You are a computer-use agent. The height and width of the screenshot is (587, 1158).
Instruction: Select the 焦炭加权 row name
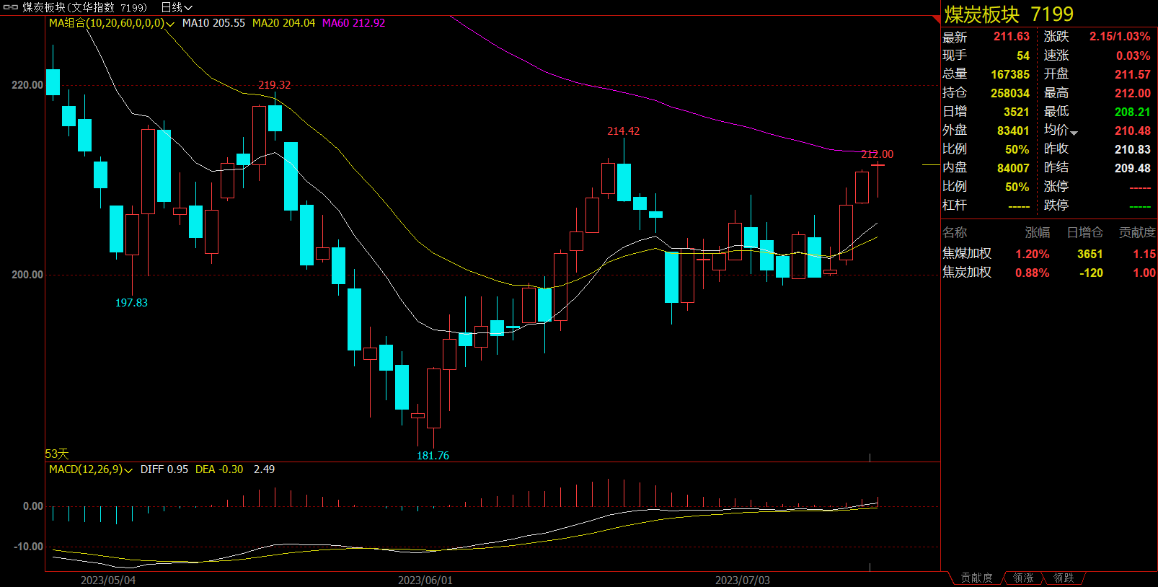coord(967,273)
